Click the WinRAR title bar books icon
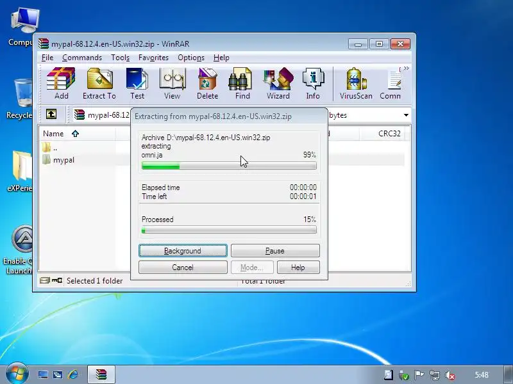The height and width of the screenshot is (384, 513). [44, 44]
